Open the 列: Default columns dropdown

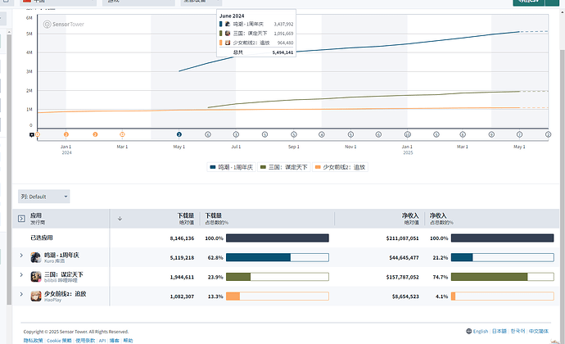(44, 197)
